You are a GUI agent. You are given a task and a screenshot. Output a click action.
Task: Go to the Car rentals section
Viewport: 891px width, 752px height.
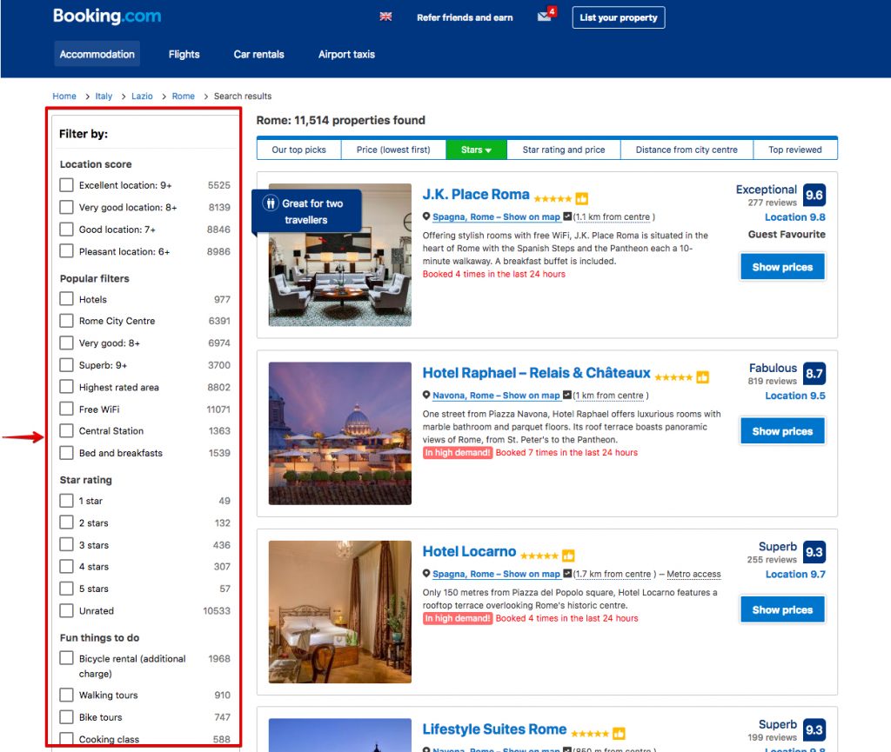(258, 55)
